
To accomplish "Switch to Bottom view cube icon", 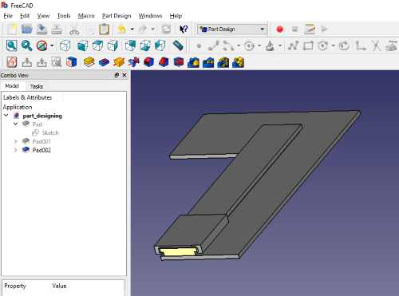I will click(x=145, y=45).
